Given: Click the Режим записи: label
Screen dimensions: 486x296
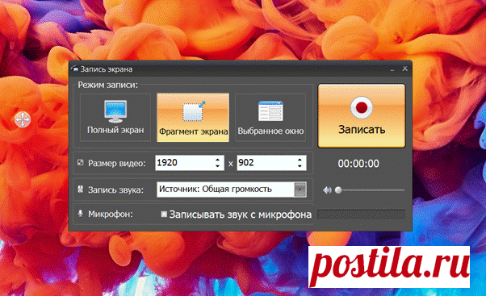Looking at the screenshot, I should 108,85.
